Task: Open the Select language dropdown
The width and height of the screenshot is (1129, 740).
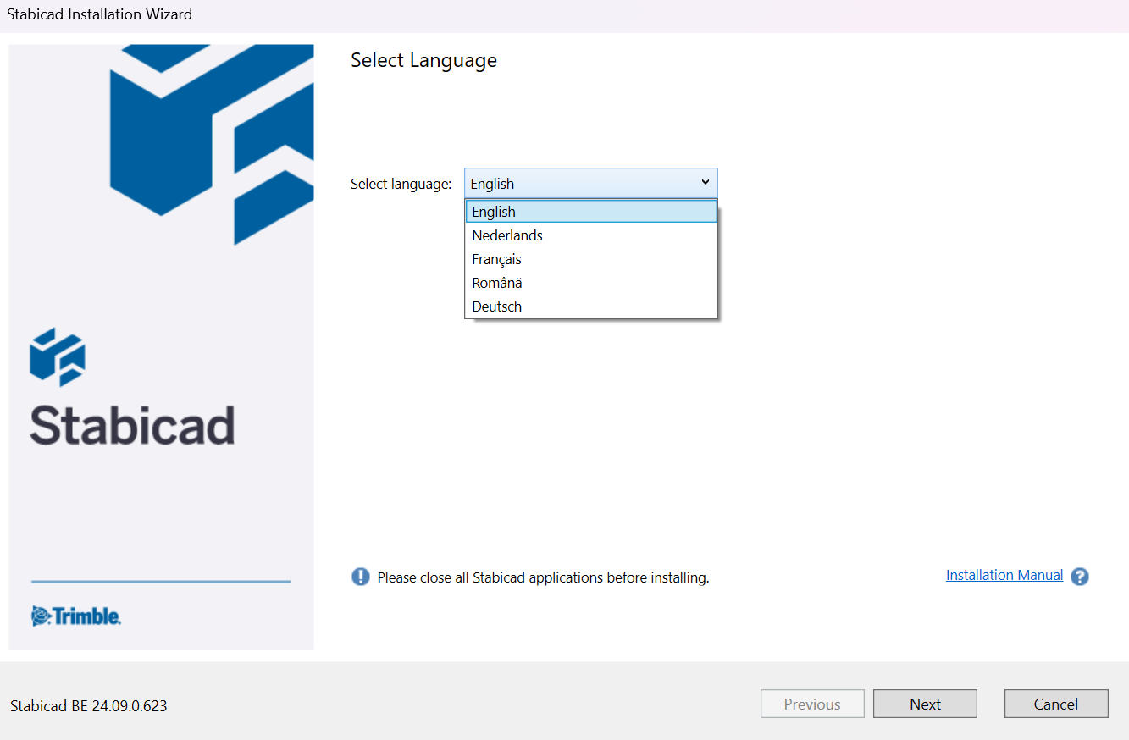Action: [590, 183]
